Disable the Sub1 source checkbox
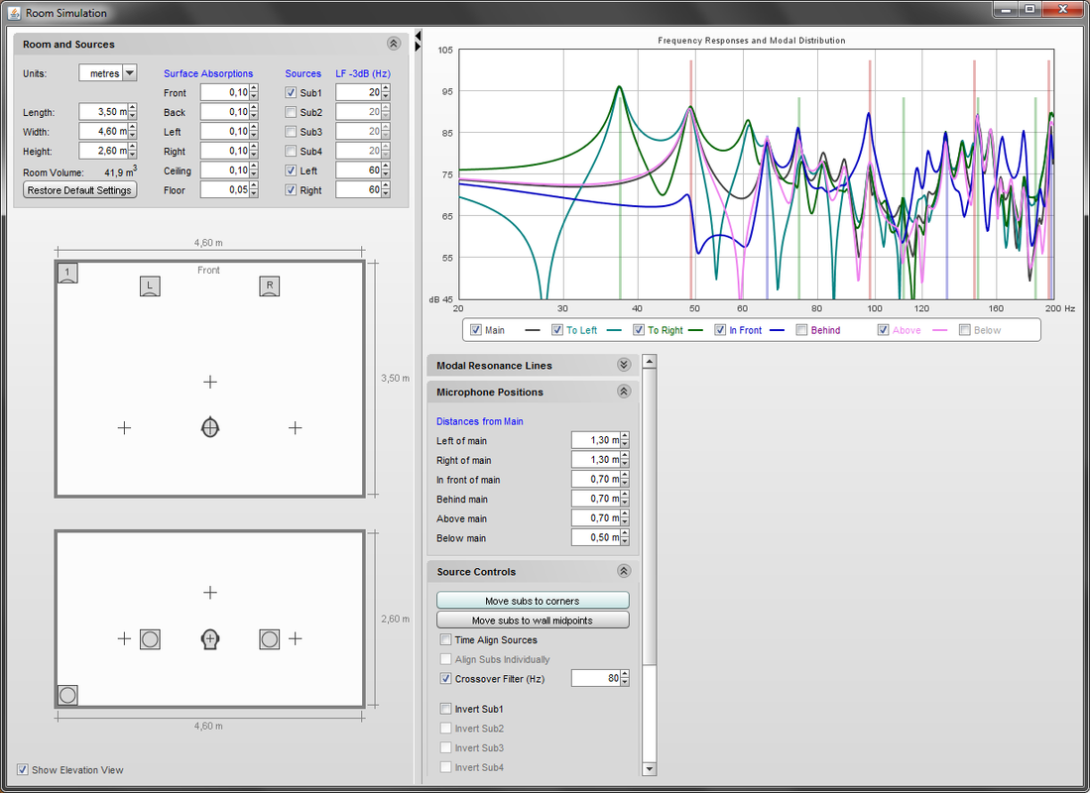This screenshot has height=793, width=1090. [x=291, y=92]
